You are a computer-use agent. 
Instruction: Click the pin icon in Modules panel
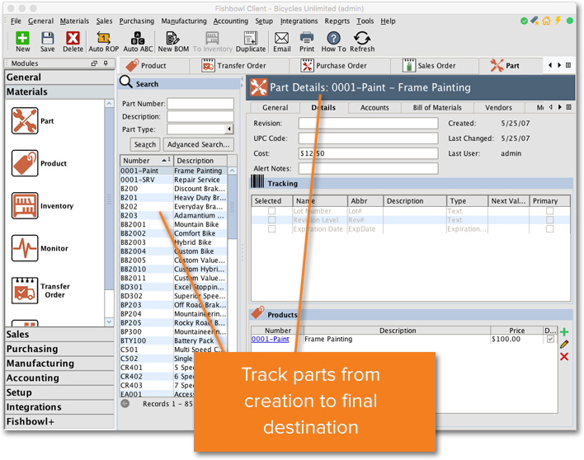(106, 63)
